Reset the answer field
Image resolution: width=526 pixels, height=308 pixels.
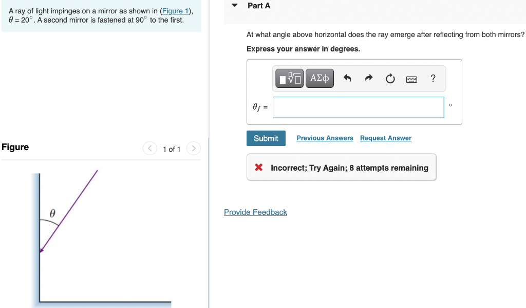pyautogui.click(x=390, y=79)
